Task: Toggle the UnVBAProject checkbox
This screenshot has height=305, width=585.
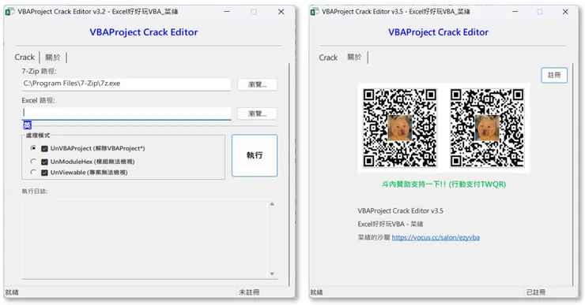Action: pos(44,148)
